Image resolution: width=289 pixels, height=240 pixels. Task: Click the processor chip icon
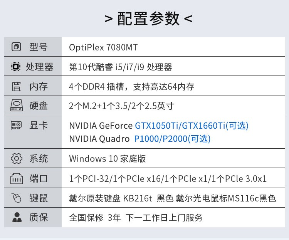[16, 67]
